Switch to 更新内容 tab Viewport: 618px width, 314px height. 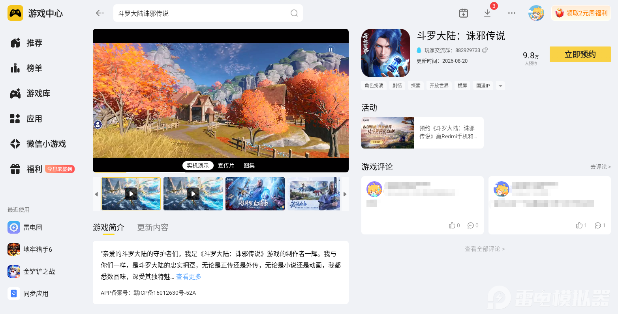pos(153,227)
